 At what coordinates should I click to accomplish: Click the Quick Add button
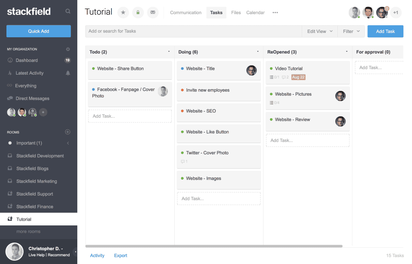(x=39, y=31)
